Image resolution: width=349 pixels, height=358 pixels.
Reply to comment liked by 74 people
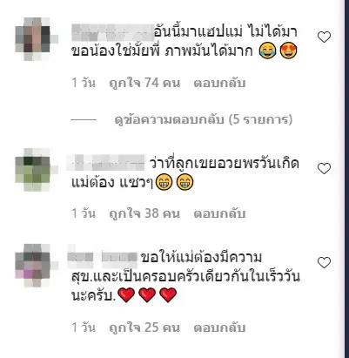tap(219, 83)
